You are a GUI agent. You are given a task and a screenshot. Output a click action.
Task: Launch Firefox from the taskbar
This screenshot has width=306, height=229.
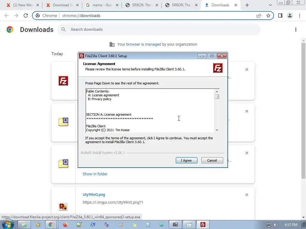(65, 225)
